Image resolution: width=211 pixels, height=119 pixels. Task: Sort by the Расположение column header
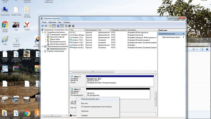coord(91,30)
